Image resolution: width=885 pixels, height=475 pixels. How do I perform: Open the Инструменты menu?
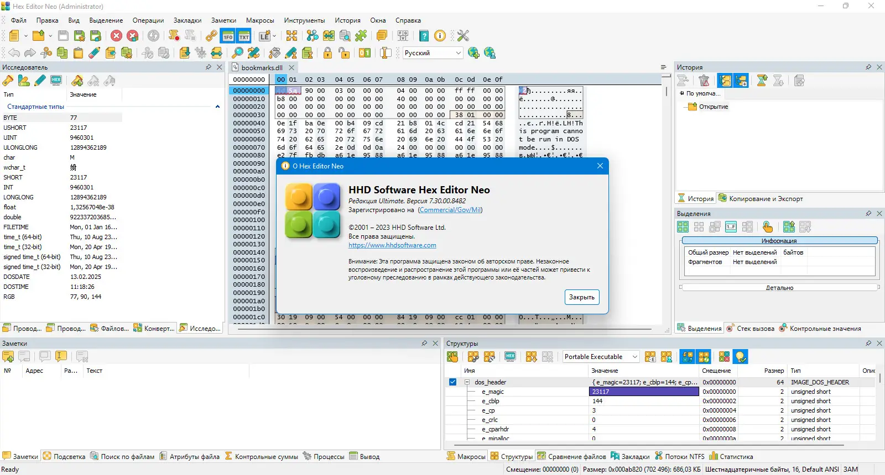304,20
